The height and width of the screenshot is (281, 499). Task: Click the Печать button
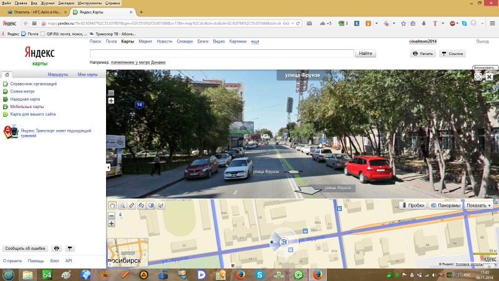[423, 54]
